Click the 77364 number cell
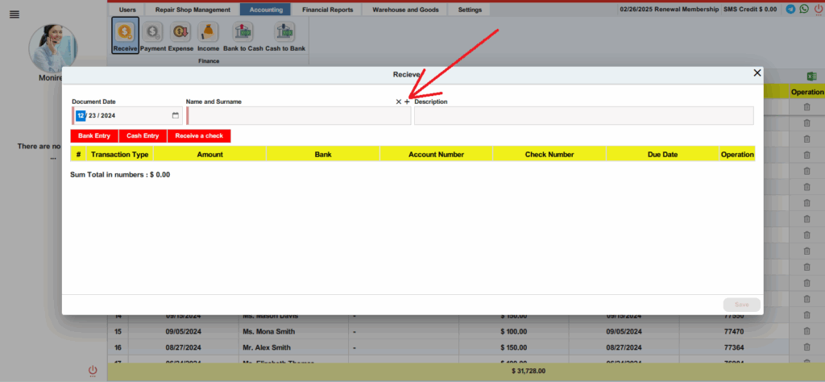Image resolution: width=825 pixels, height=382 pixels. [x=736, y=347]
